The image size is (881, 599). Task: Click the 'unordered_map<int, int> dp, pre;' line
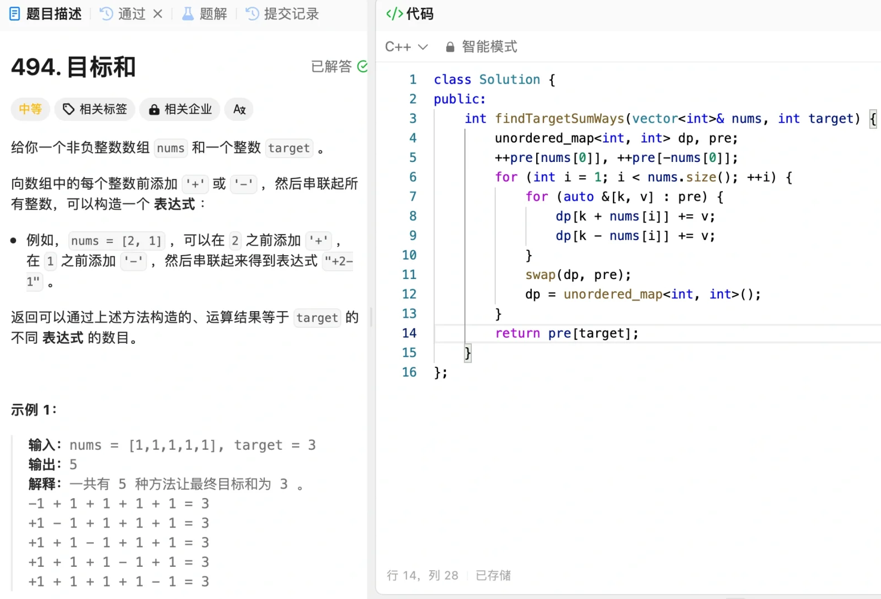pyautogui.click(x=616, y=138)
